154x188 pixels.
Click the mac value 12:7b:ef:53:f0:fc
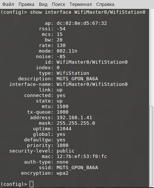pyautogui.click(x=82, y=157)
